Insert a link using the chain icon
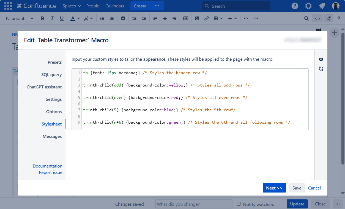 coord(206,18)
